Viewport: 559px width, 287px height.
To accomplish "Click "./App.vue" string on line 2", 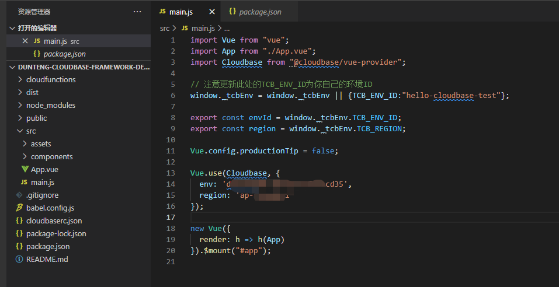I will coord(287,51).
